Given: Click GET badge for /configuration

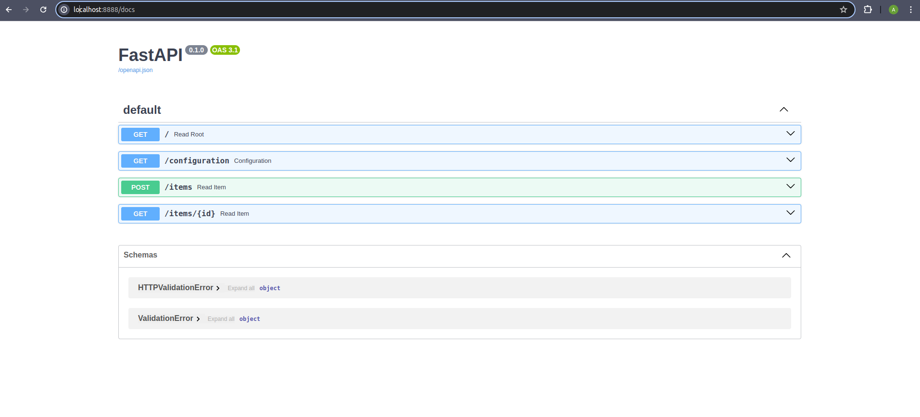Looking at the screenshot, I should [140, 161].
